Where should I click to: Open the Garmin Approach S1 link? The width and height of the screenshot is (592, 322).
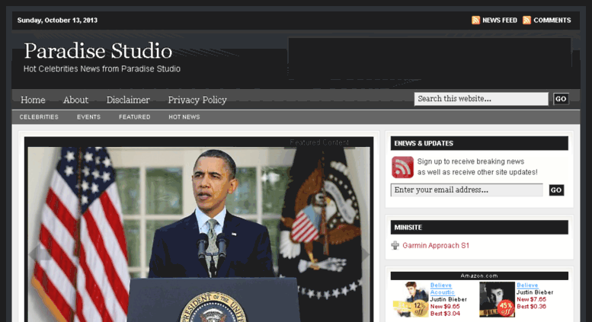click(x=436, y=245)
